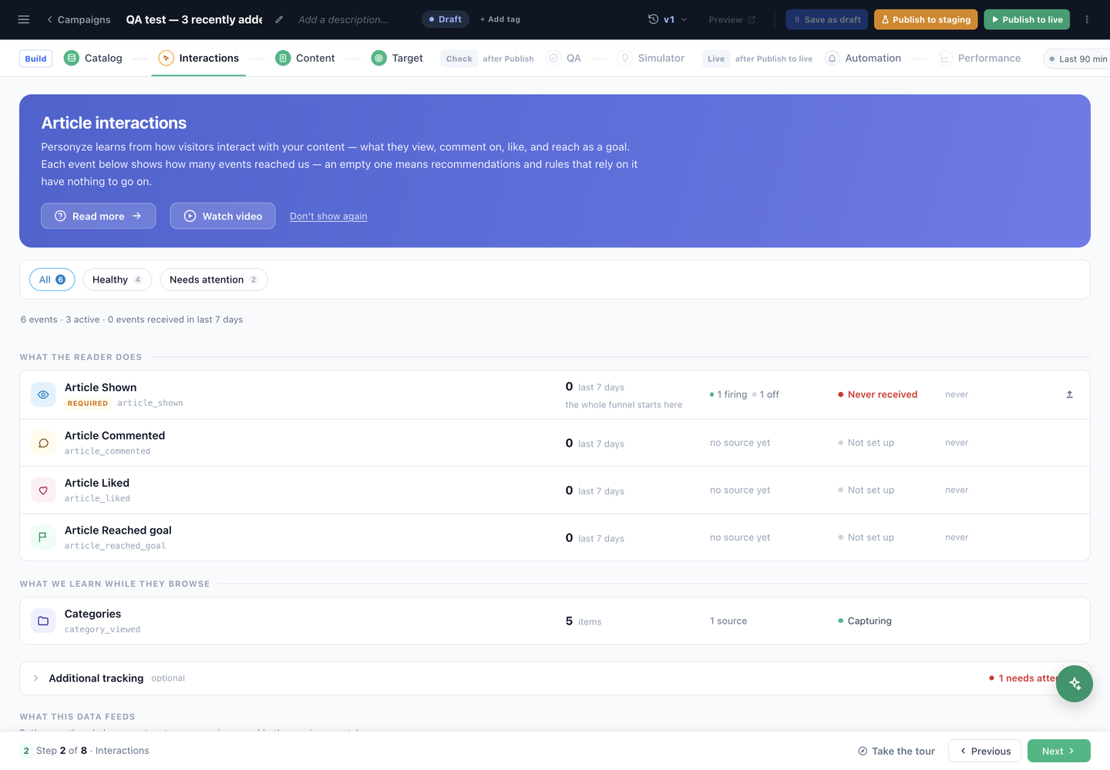This screenshot has width=1110, height=770.
Task: Click the Add a description field
Action: point(344,19)
